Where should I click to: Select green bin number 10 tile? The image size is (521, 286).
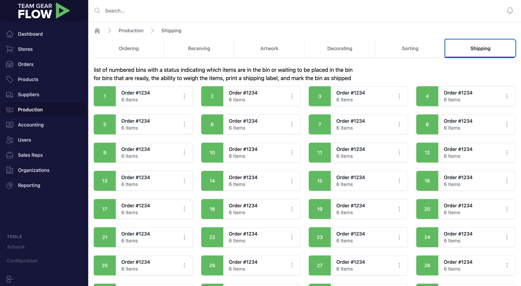coord(212,152)
